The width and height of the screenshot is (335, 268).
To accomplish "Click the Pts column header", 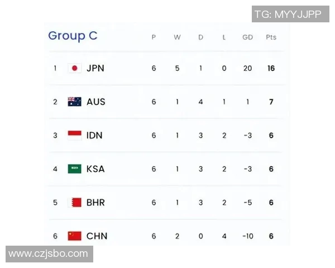I will (x=271, y=37).
